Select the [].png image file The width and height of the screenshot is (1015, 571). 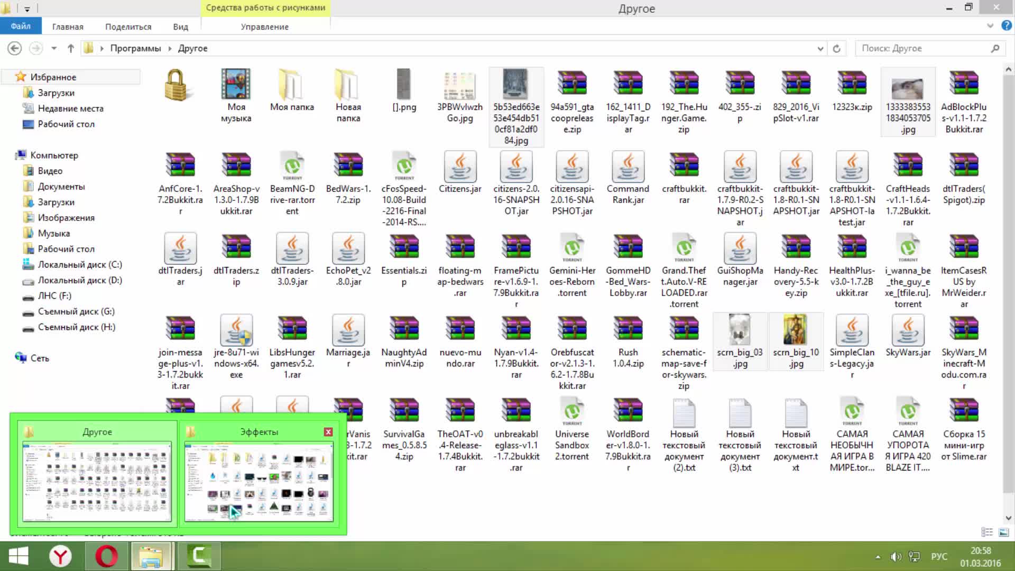point(404,90)
